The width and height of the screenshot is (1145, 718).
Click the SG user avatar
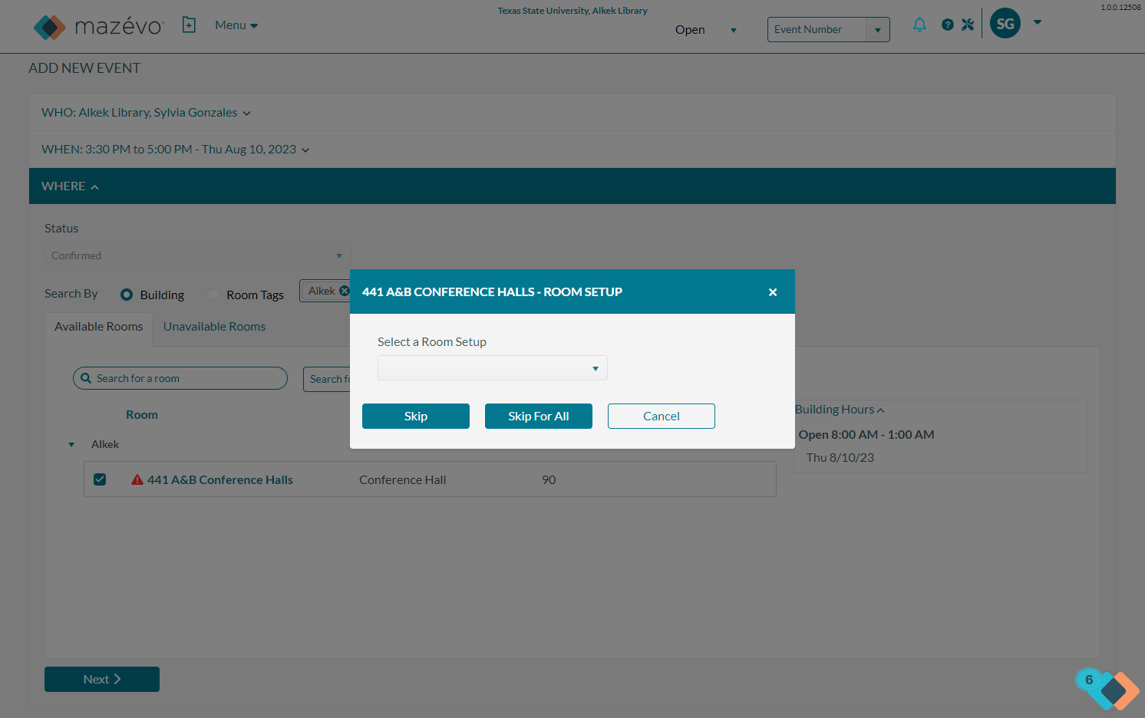point(1005,24)
